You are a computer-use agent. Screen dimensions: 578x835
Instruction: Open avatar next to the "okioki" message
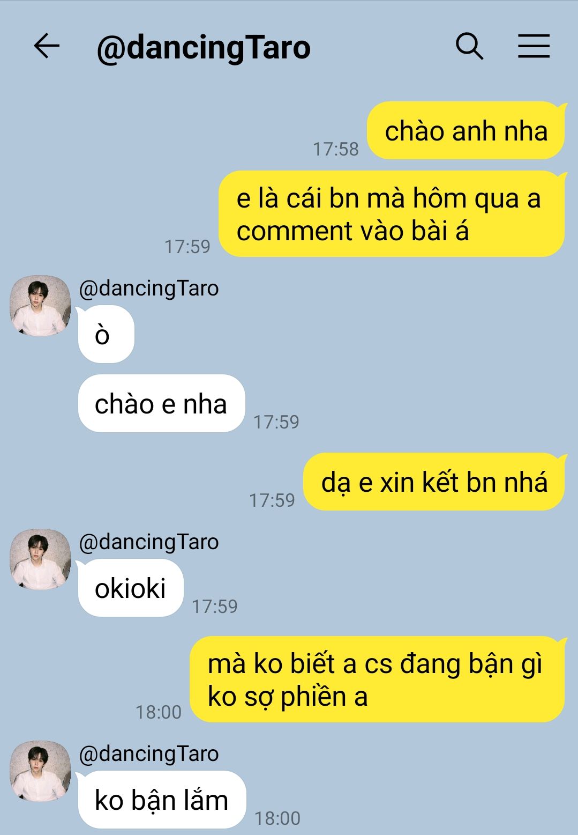click(x=40, y=559)
